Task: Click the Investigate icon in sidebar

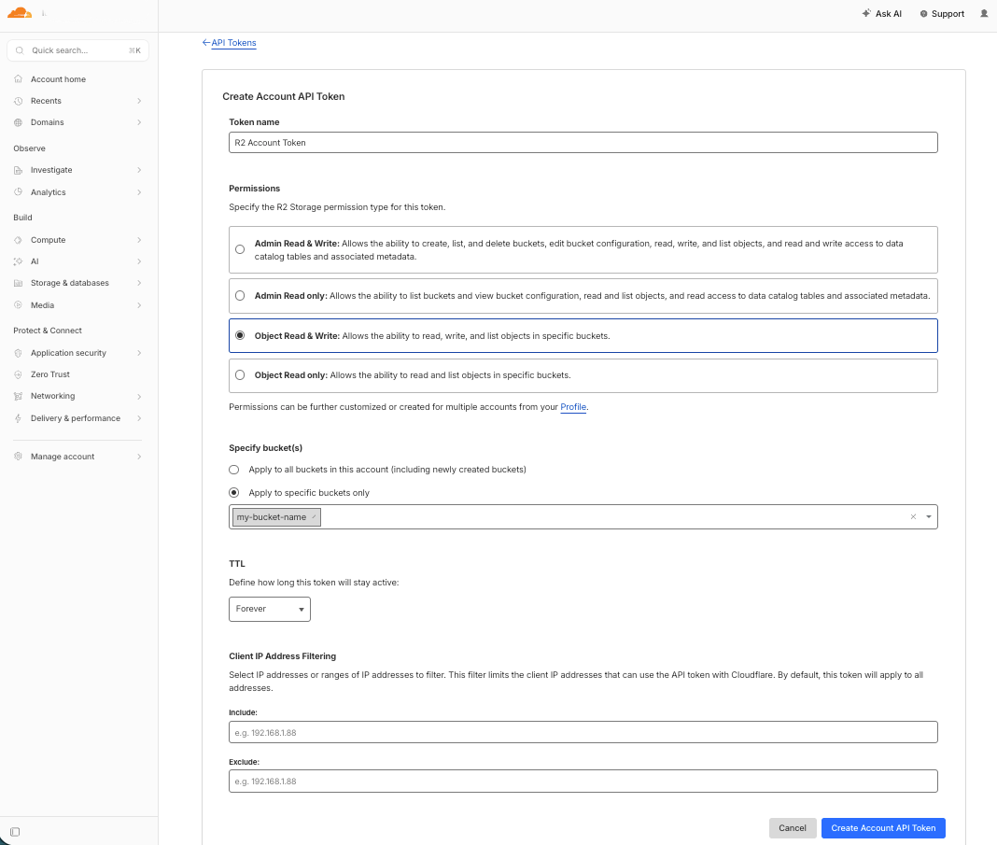Action: point(18,170)
